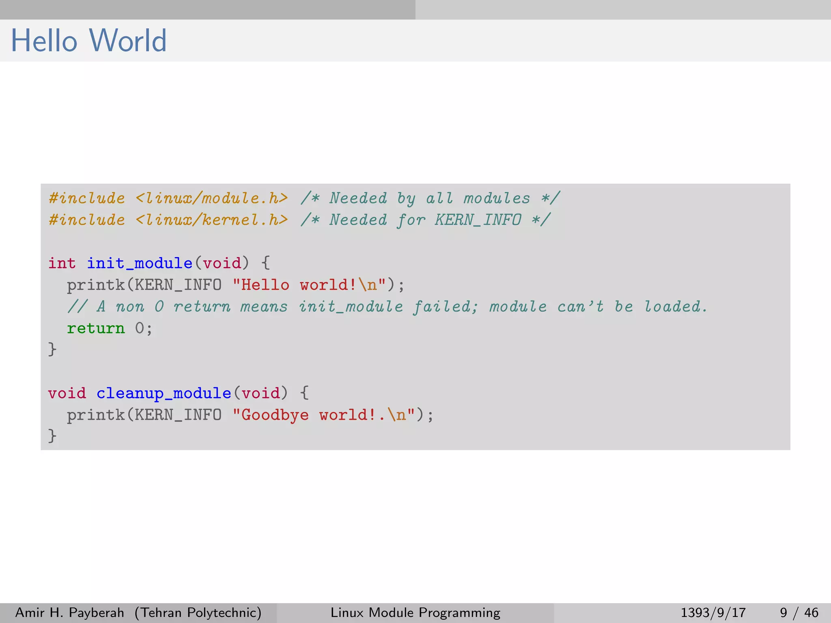Click the footer title 'Linux Module Programming'
Screen dimensions: 831x623
pos(415,612)
